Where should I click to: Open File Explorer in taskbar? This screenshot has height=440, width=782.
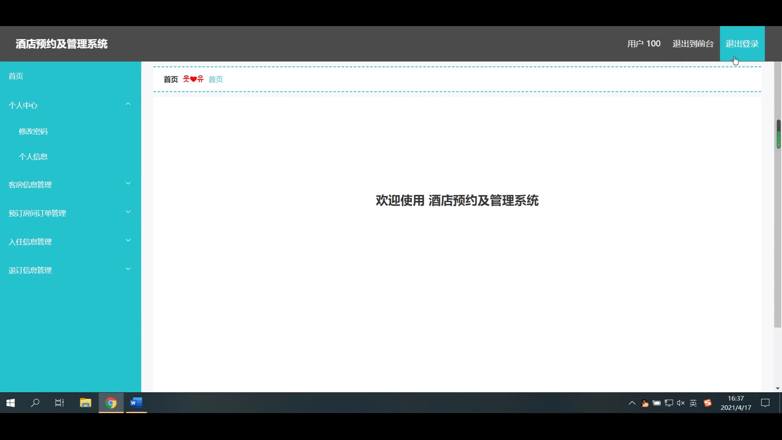coord(86,403)
